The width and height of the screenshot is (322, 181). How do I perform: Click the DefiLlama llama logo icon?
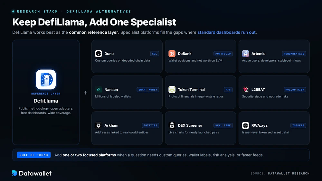(46, 79)
